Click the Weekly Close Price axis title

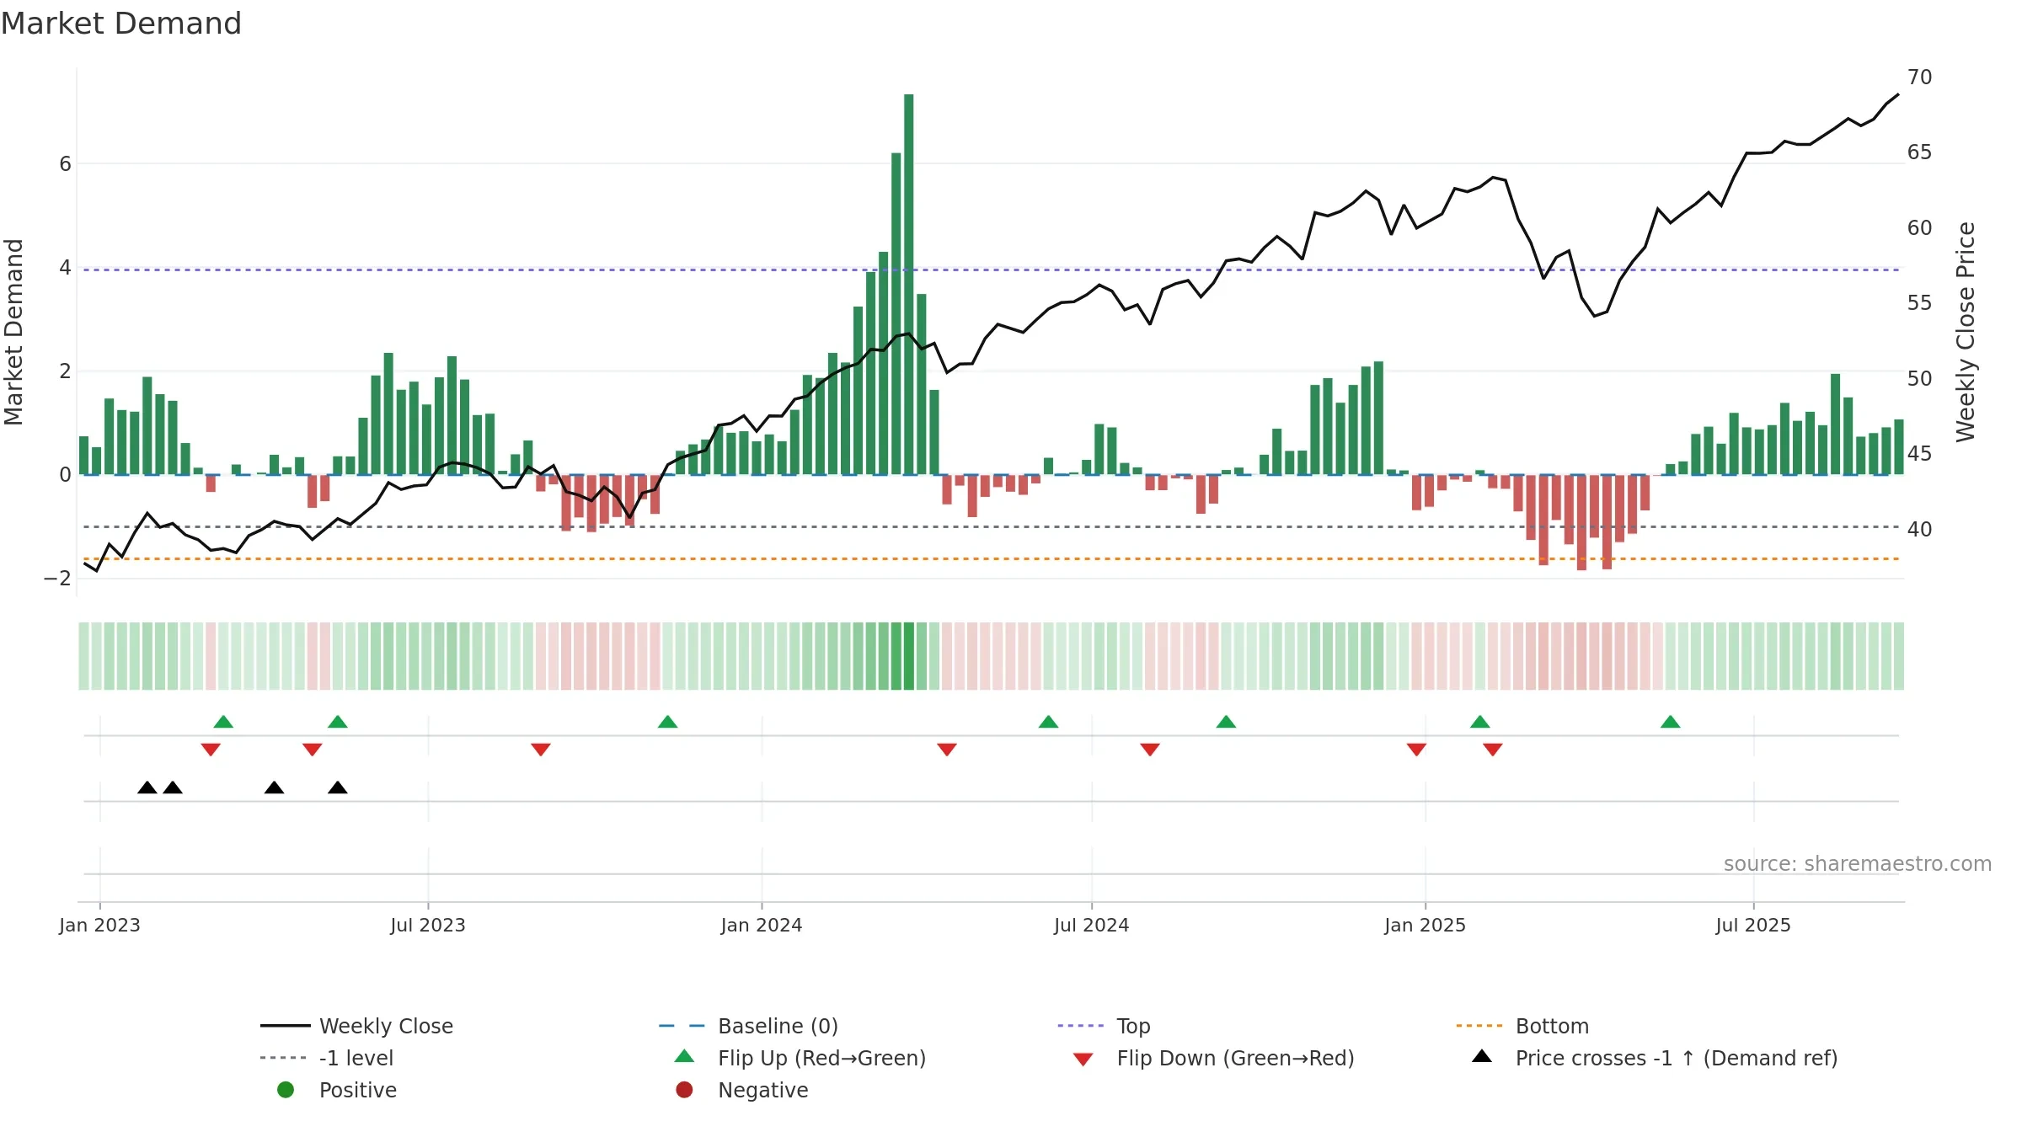[1966, 332]
